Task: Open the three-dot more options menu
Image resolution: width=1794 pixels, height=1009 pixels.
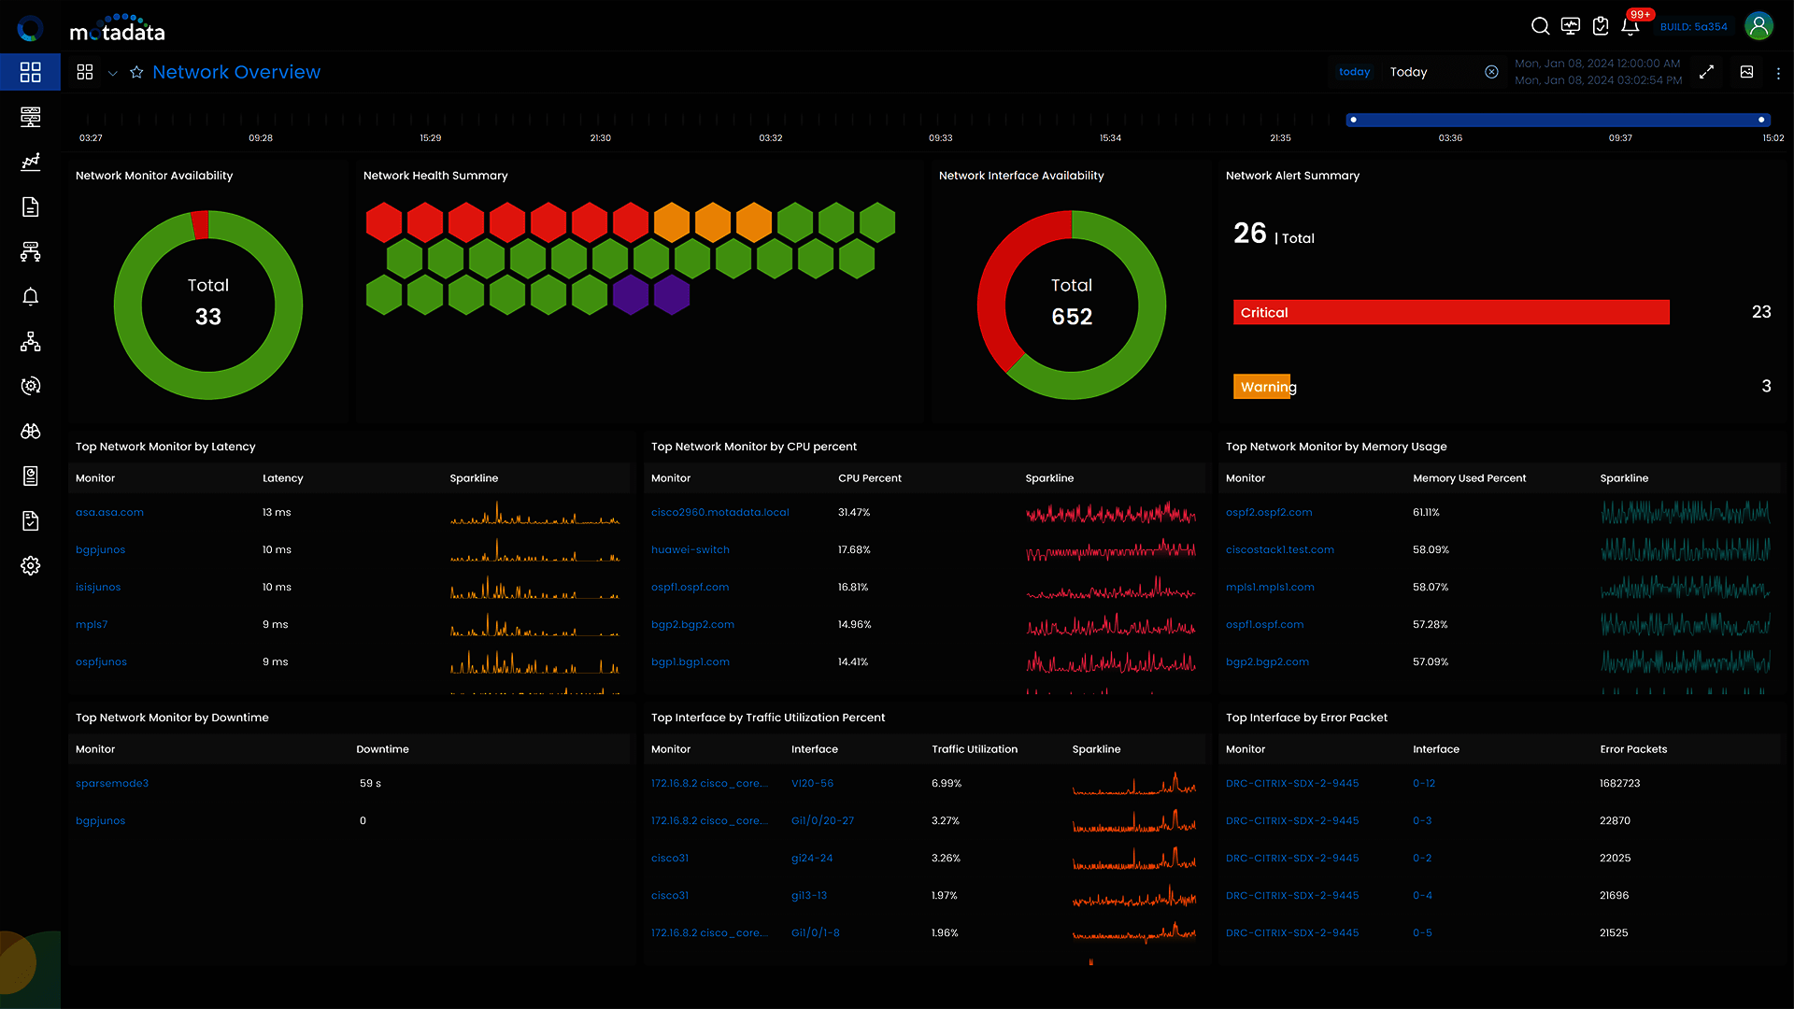Action: pos(1778,73)
